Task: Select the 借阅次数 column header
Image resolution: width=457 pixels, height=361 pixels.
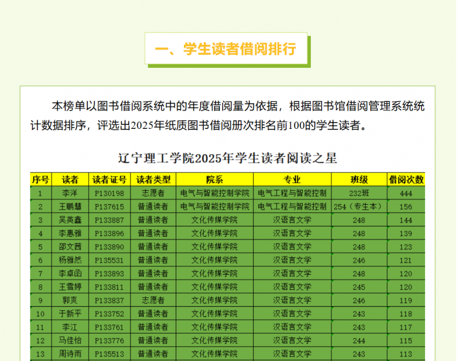Action: (x=406, y=180)
